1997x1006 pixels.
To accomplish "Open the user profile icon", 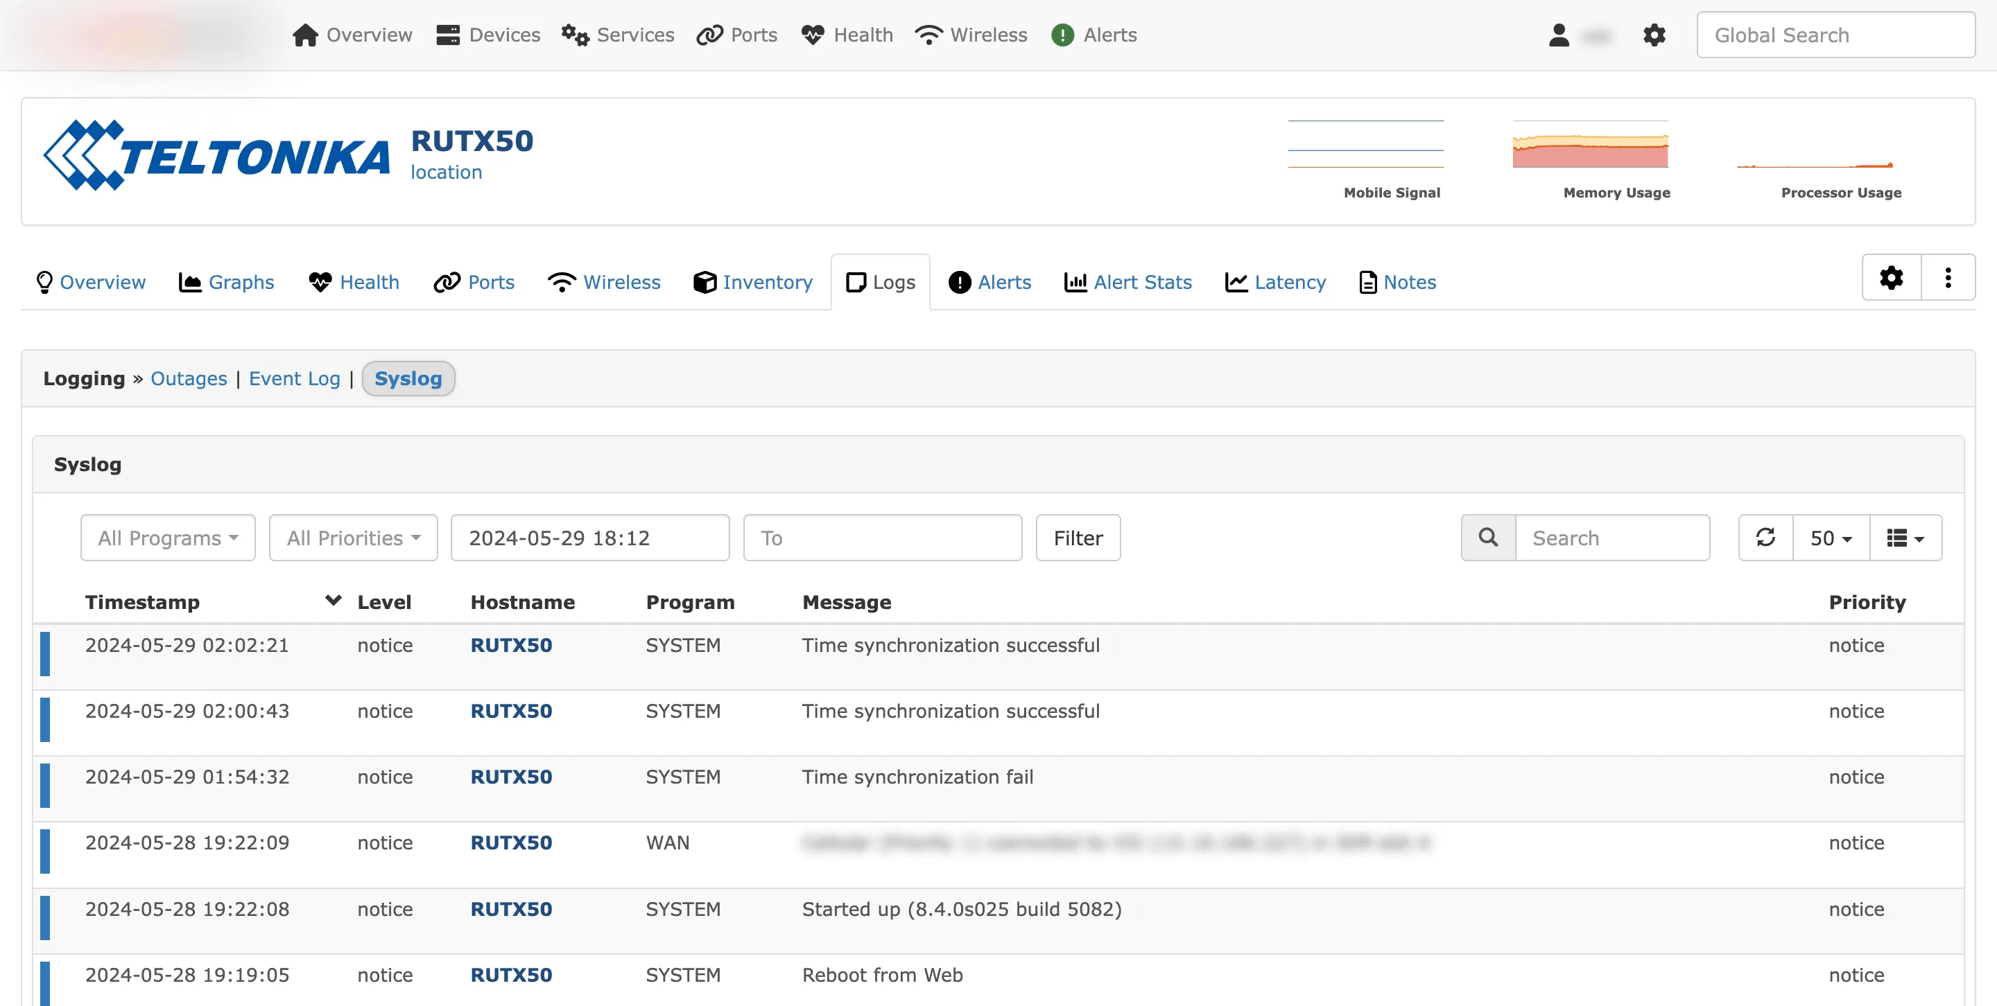I will click(x=1558, y=35).
